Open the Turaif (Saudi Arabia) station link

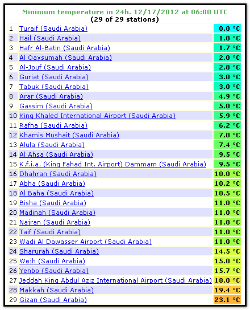tap(53, 28)
